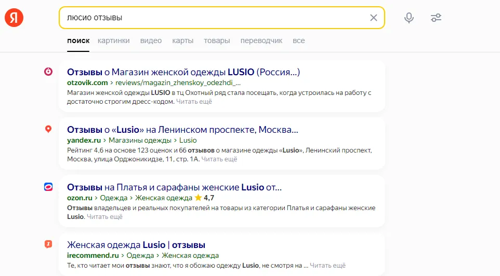
Task: Switch to the видео tab
Action: pos(151,41)
